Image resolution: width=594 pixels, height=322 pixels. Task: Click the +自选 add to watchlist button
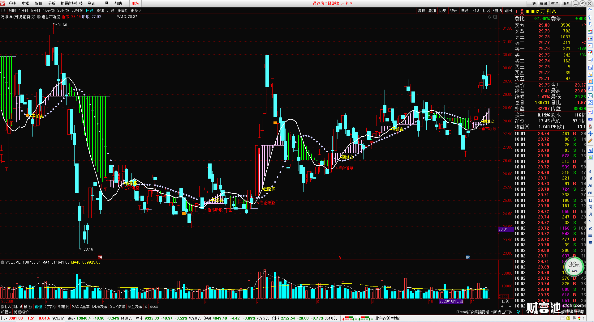point(497,11)
